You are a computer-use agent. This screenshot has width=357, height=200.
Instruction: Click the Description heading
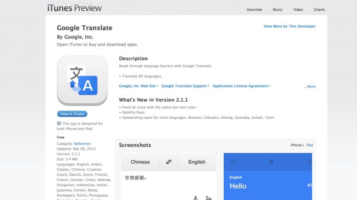click(x=133, y=58)
